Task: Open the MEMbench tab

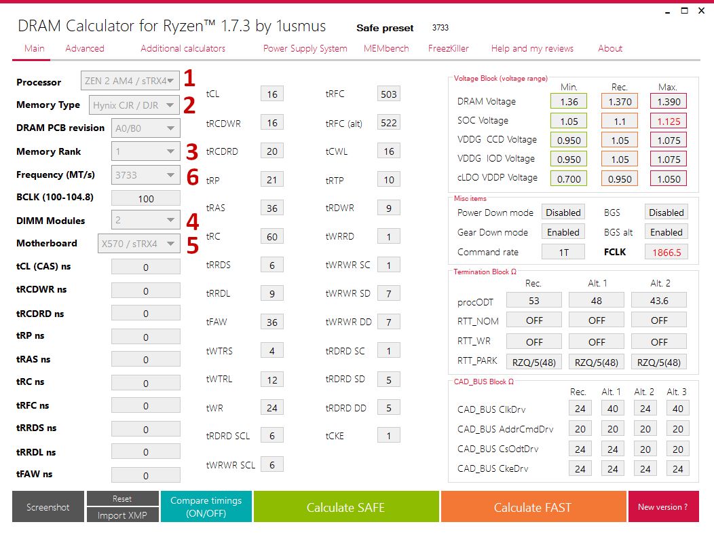Action: coord(386,48)
